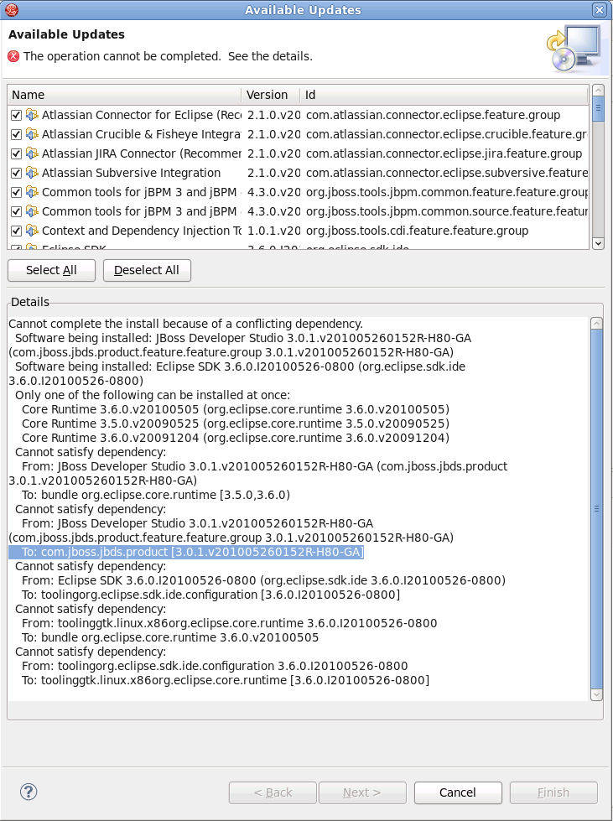Image resolution: width=613 pixels, height=821 pixels.
Task: Uncheck Context and Dependency Injection Tools
Action: coord(16,231)
